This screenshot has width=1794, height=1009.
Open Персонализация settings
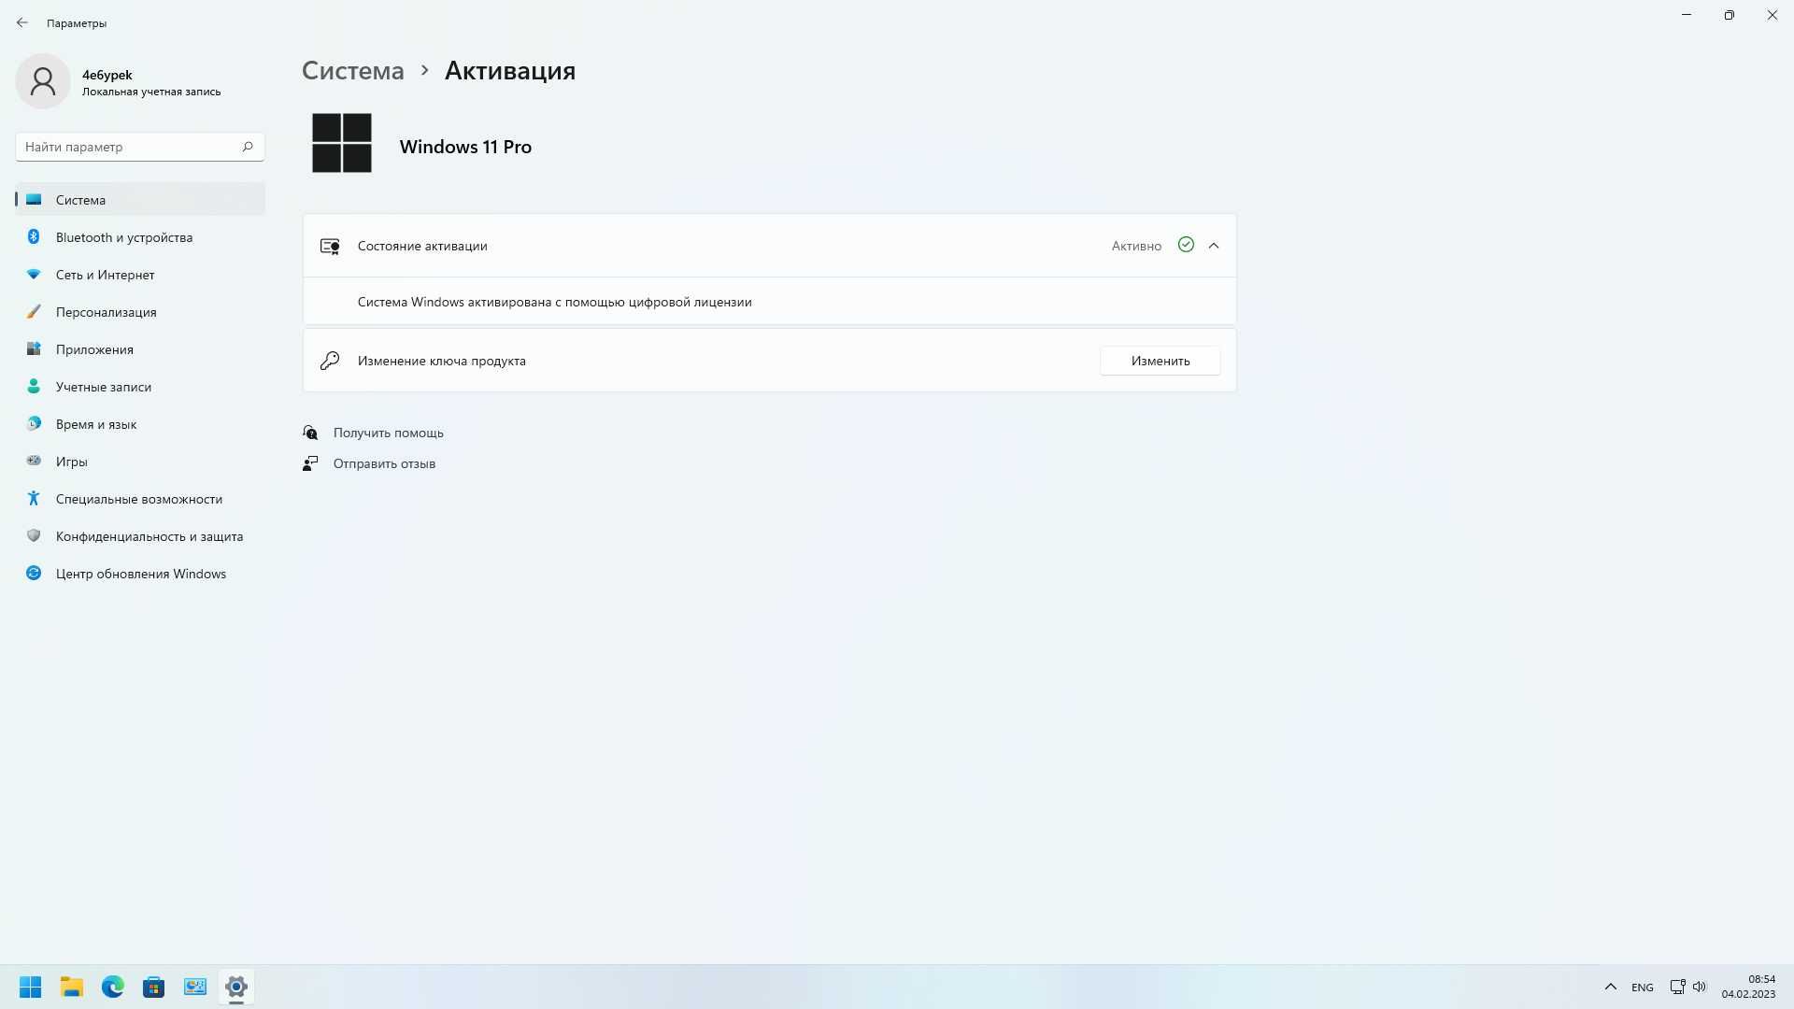(x=140, y=312)
